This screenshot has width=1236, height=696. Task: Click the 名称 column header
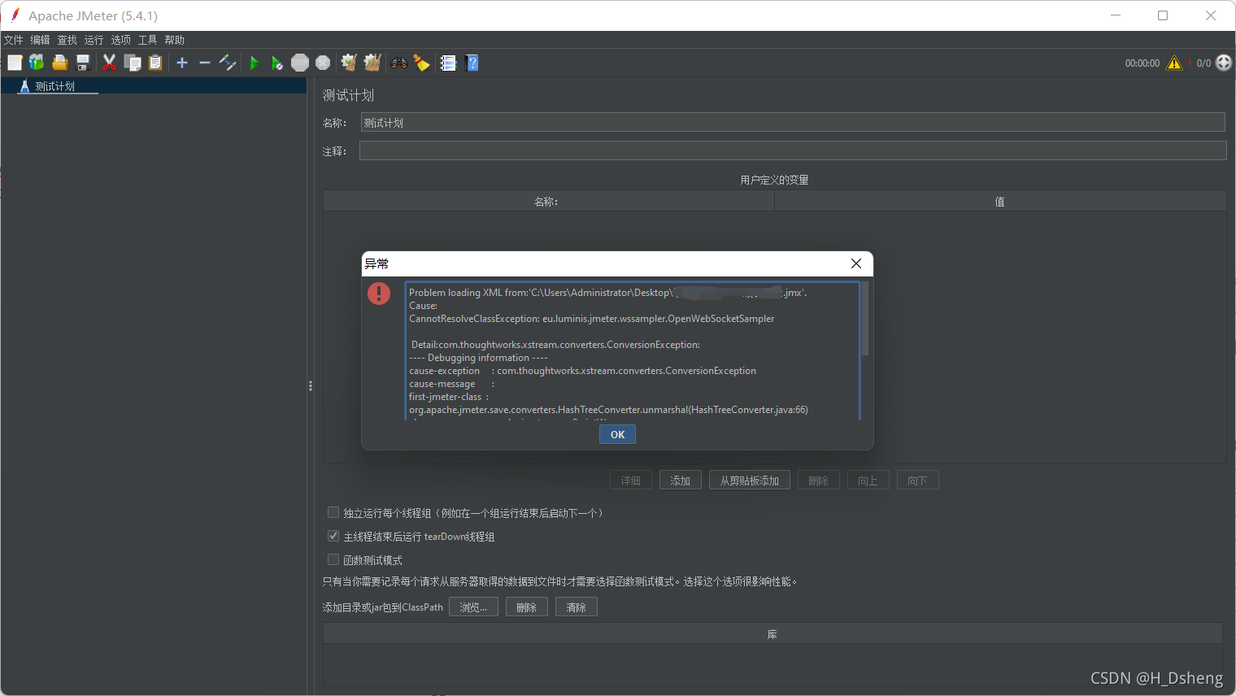549,202
